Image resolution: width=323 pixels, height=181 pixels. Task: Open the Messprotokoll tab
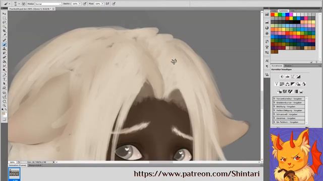(35, 165)
